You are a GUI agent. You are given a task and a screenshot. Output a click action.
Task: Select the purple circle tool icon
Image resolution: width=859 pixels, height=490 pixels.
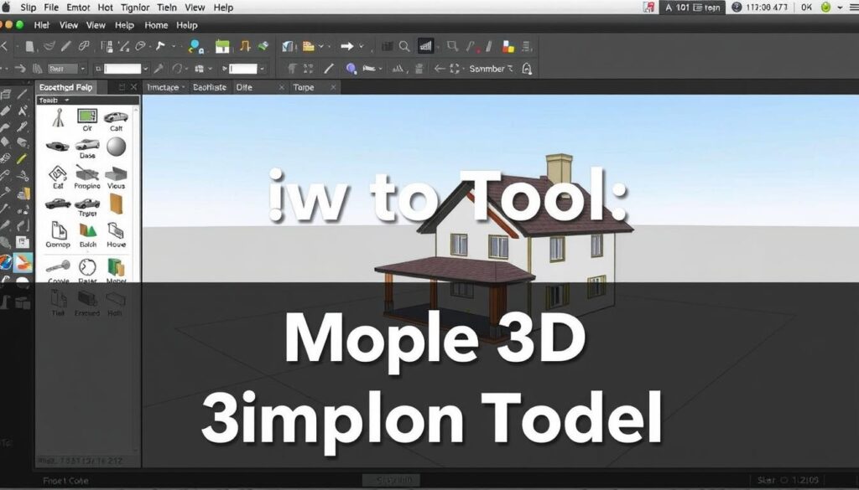(x=351, y=69)
